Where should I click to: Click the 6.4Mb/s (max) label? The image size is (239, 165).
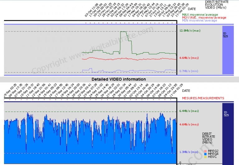189,111
